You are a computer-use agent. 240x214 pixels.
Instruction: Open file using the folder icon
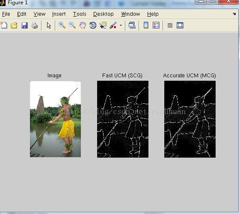click(x=14, y=25)
